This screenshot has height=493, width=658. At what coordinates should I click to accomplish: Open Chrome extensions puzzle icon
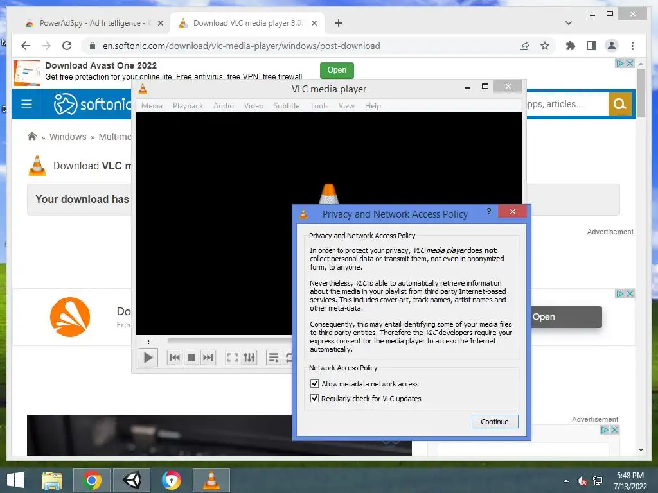571,46
